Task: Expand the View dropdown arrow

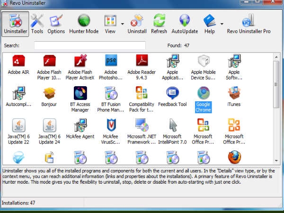Action: (x=123, y=24)
